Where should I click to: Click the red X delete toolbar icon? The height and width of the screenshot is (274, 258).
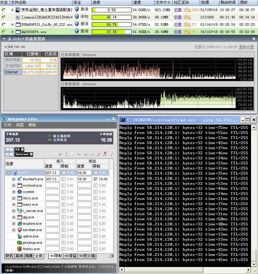coord(105,154)
